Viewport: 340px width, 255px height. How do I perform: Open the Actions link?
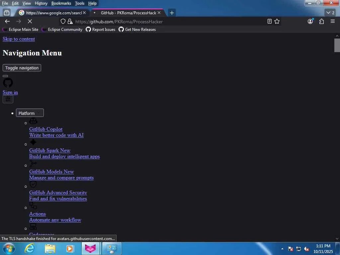[x=38, y=214]
